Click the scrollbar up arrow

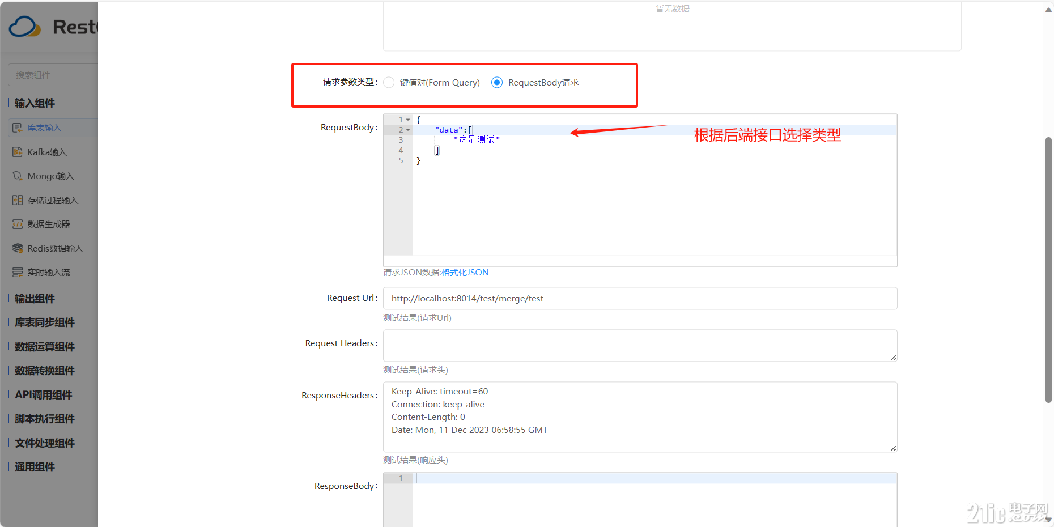tap(1049, 10)
